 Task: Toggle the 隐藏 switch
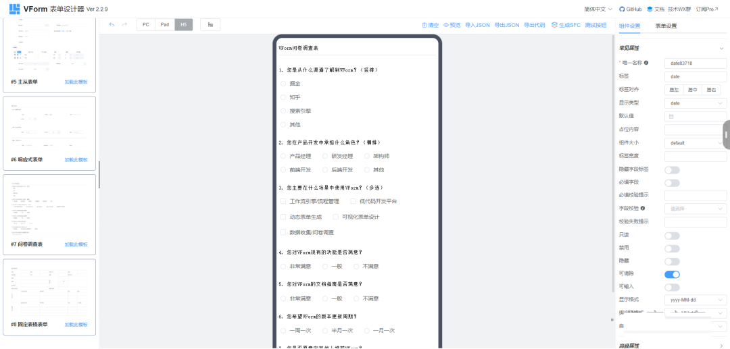(x=672, y=262)
